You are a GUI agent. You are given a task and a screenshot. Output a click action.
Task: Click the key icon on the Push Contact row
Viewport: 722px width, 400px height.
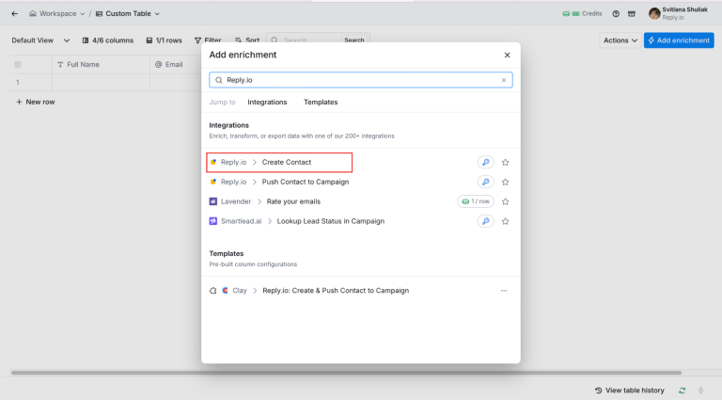coord(485,182)
